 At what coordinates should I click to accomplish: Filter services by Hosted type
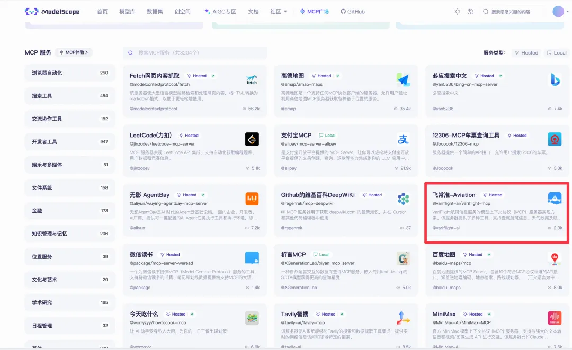[526, 53]
